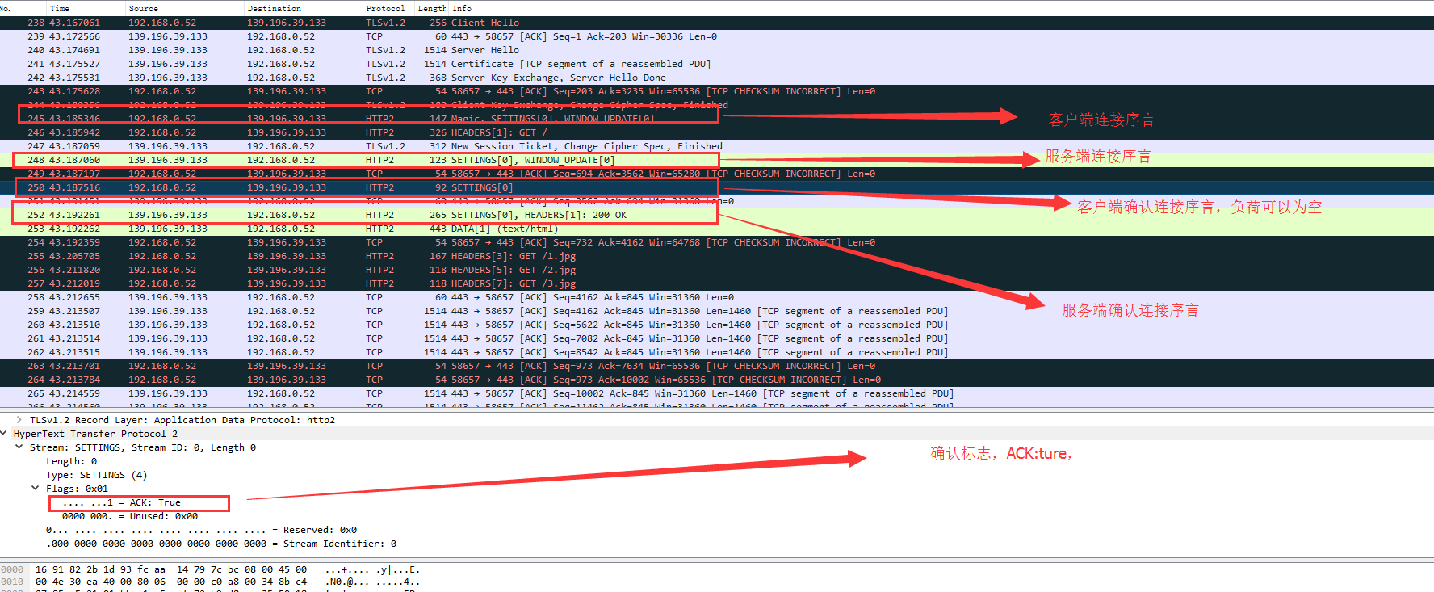Image resolution: width=1434 pixels, height=592 pixels.
Task: Select the 'Unused: 0x00' flag line
Action: (x=129, y=516)
